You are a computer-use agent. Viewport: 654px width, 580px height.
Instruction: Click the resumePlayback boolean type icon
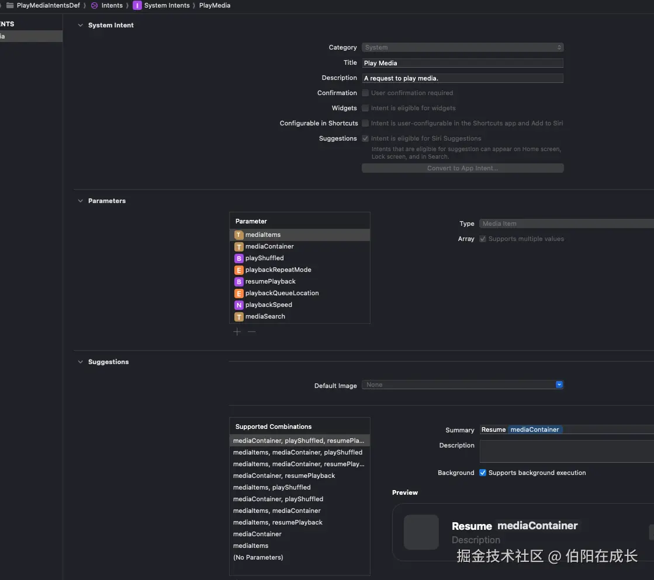(238, 281)
